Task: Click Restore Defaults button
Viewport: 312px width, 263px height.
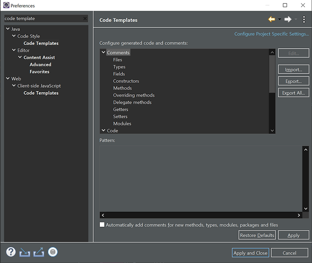Action: click(x=257, y=235)
